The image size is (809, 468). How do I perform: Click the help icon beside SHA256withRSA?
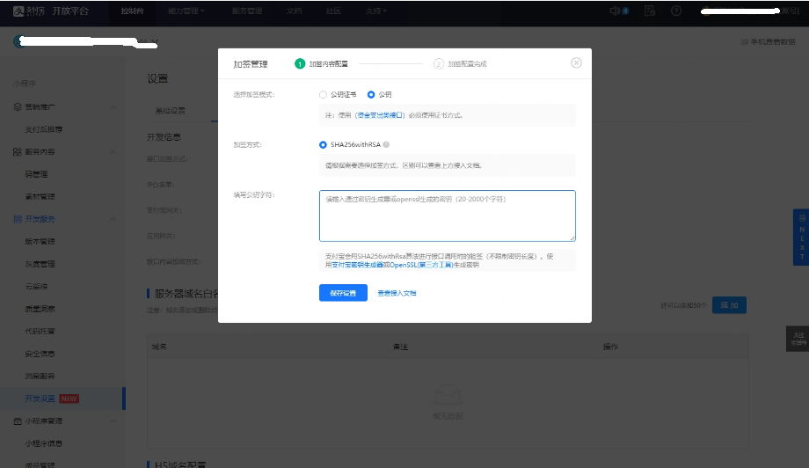387,144
